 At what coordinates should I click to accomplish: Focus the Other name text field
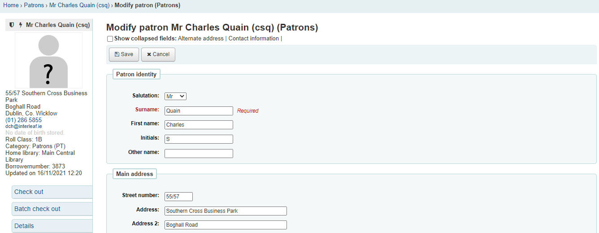point(199,154)
